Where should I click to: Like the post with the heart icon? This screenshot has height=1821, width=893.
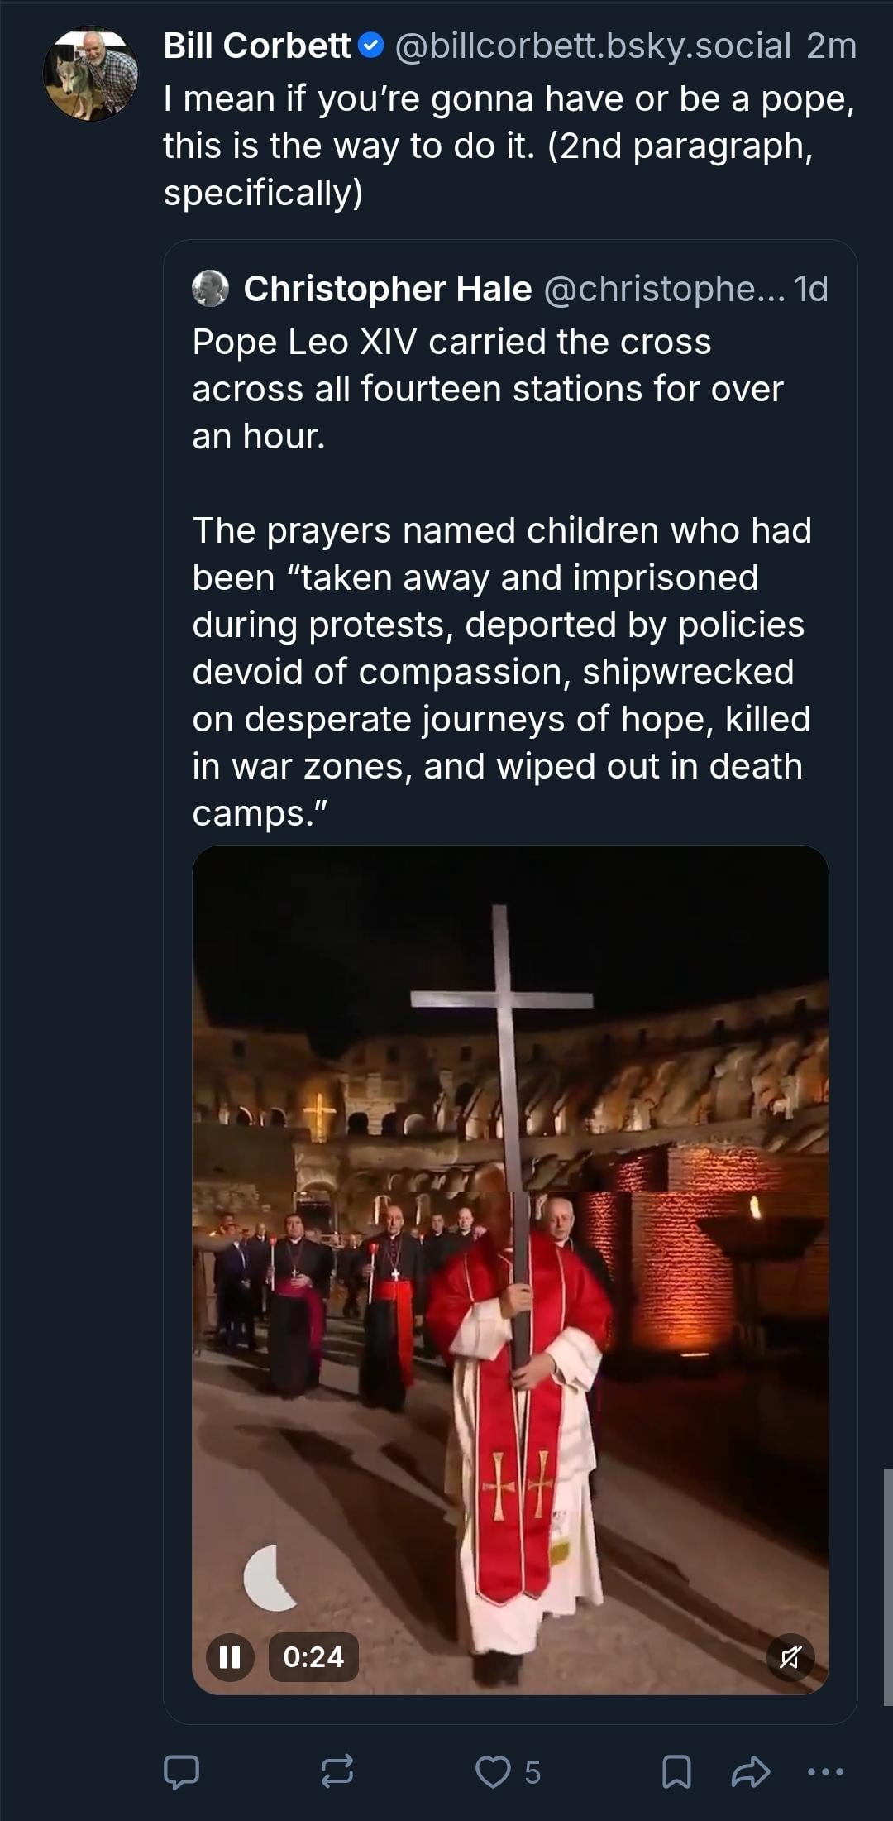pyautogui.click(x=494, y=1771)
